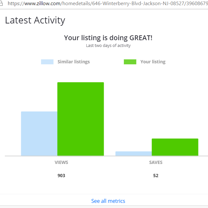The width and height of the screenshot is (208, 208).
Task: Click the word GREAT! in the headline
Action: tap(141, 38)
